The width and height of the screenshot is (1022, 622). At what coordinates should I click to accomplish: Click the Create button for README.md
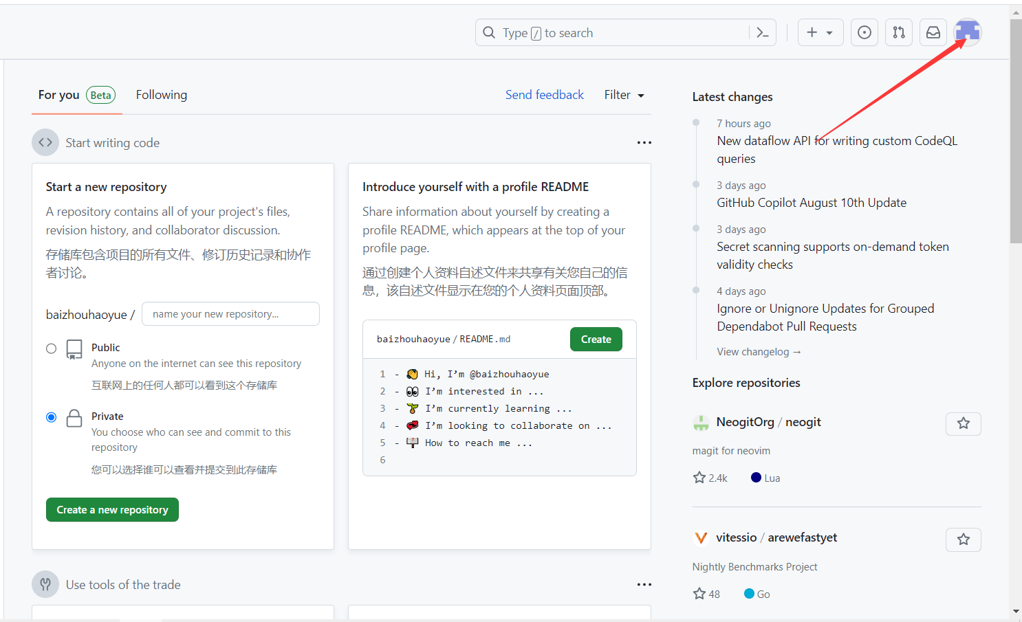596,339
